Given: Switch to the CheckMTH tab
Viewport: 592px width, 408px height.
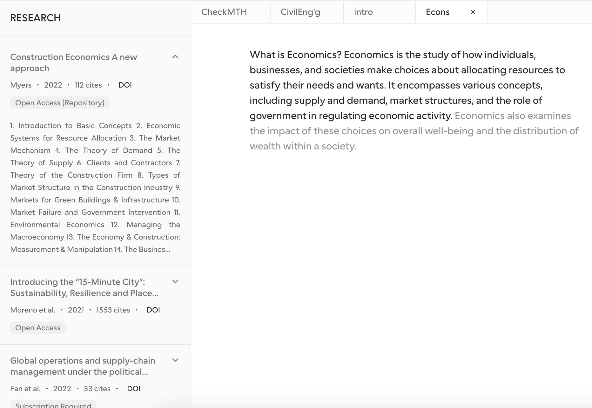Looking at the screenshot, I should [x=224, y=12].
